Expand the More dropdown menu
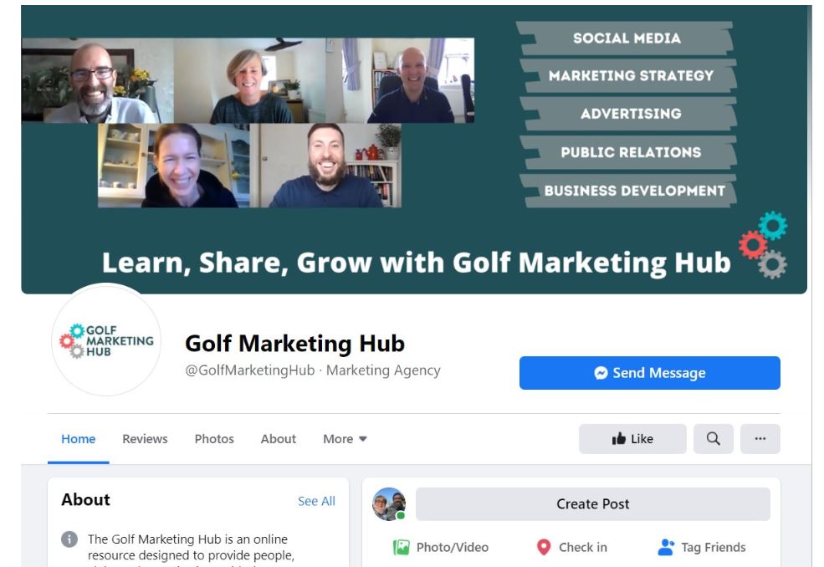Image resolution: width=824 pixels, height=567 pixels. [x=345, y=439]
